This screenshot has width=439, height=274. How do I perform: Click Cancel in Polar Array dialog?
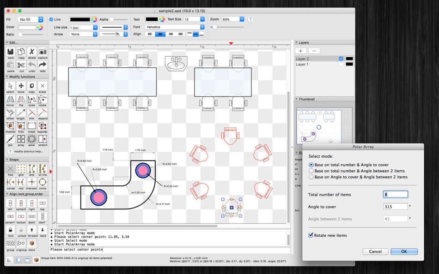(375, 251)
